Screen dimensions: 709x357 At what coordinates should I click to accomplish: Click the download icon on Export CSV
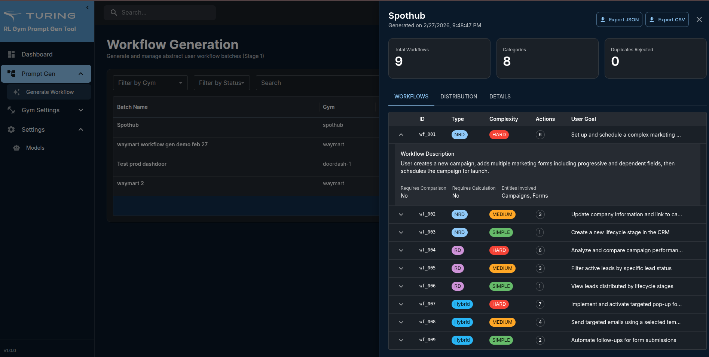click(651, 19)
